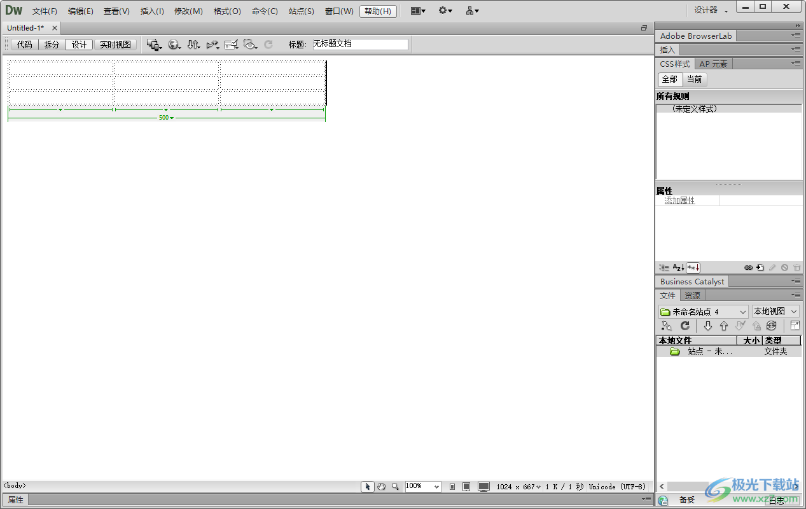
Task: Put files up arrow icon
Action: [x=723, y=326]
